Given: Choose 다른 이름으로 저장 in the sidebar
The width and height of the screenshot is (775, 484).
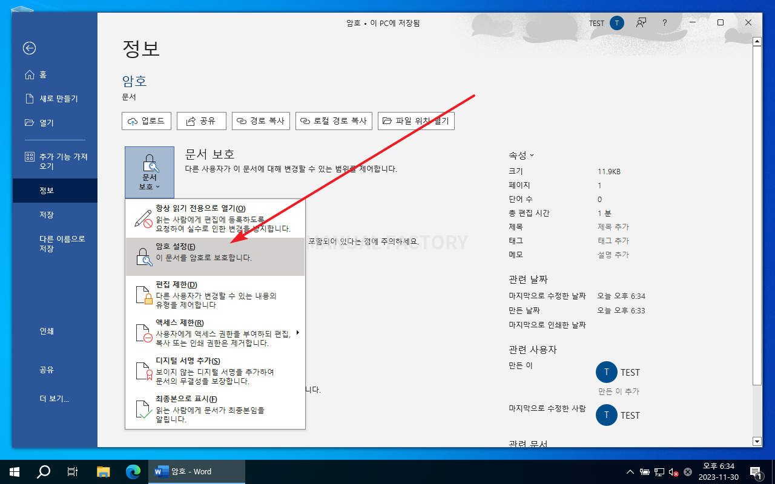Looking at the screenshot, I should click(x=54, y=244).
